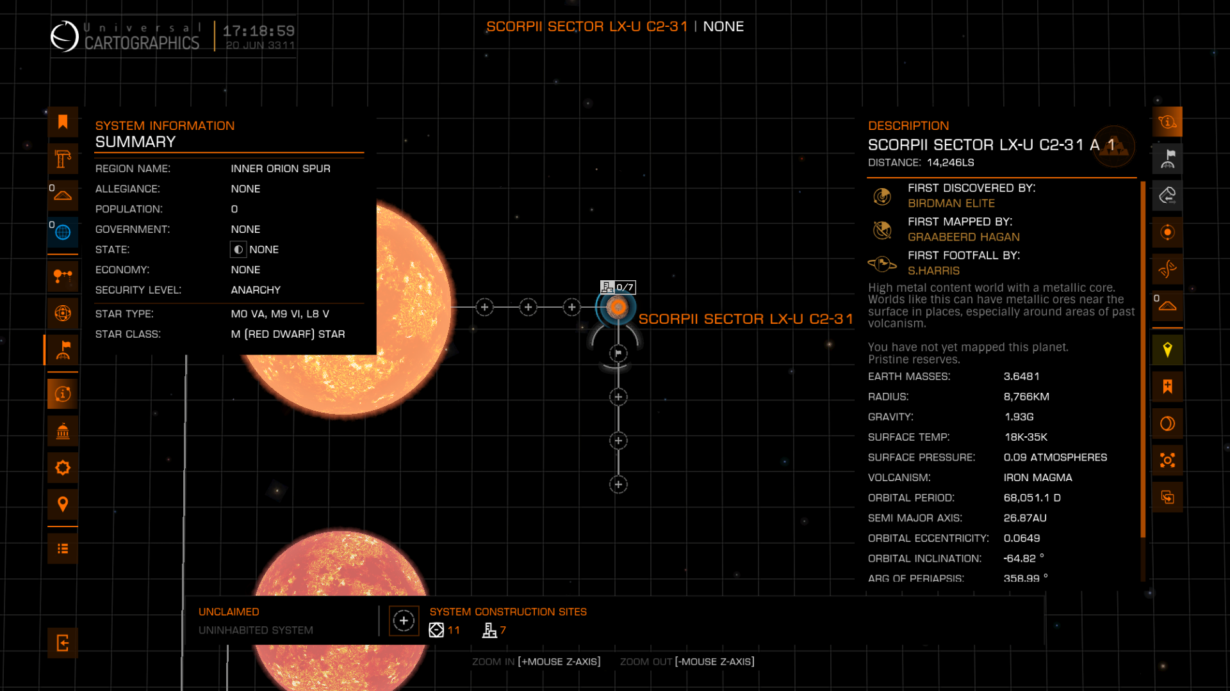
Task: Select the flag marker slot below the planet
Action: click(618, 353)
